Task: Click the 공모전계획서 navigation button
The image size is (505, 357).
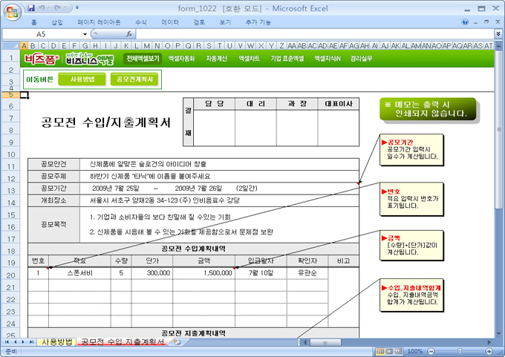Action: point(134,79)
